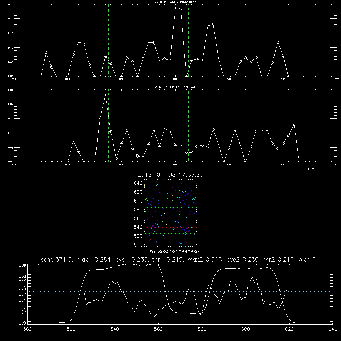Click the green vertical line near 525 in bottom plot
Screen dimensions: 341x341
pos(83,294)
